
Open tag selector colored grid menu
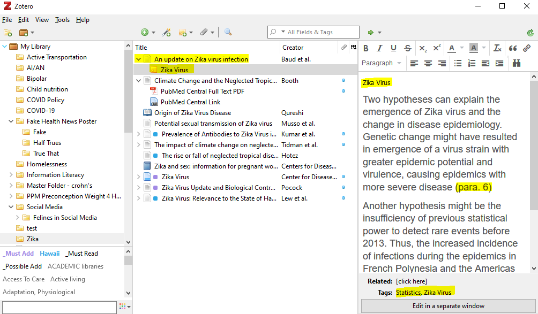coord(124,307)
